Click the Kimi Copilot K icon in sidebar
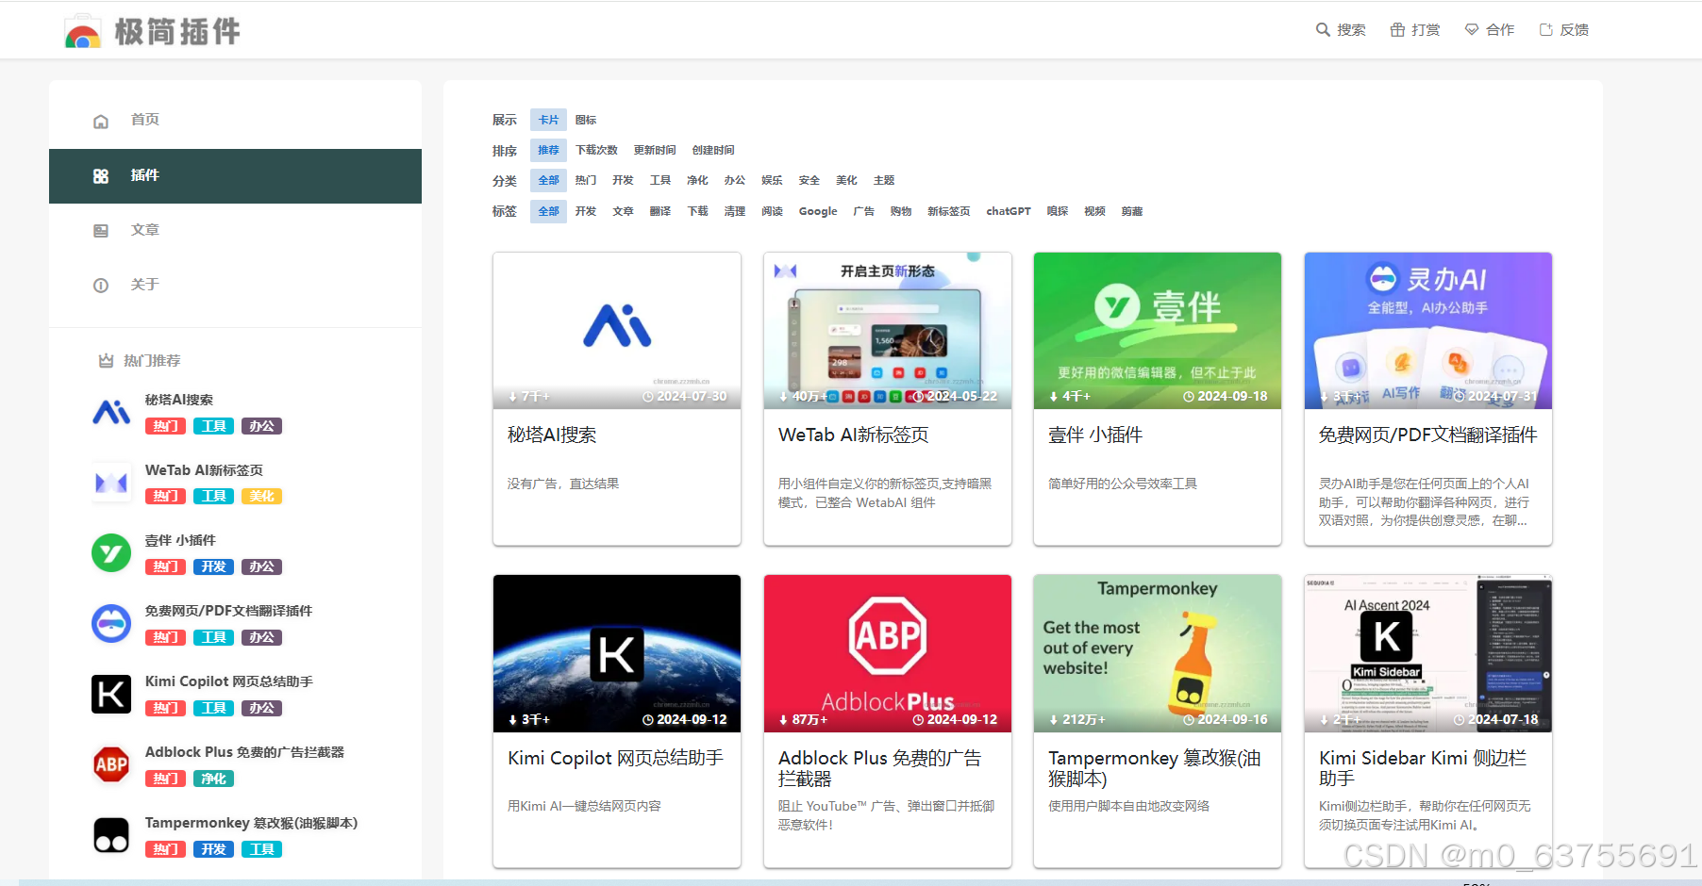 [x=111, y=695]
